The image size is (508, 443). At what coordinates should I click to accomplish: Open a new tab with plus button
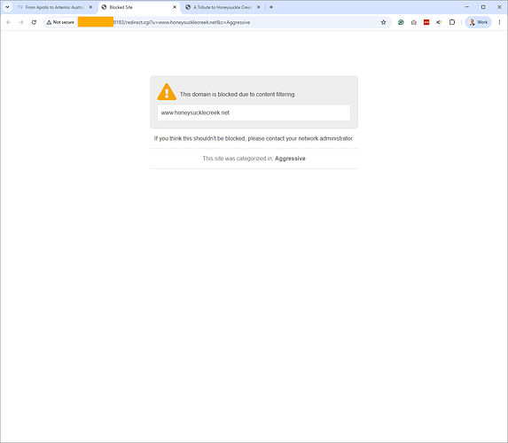coord(271,7)
